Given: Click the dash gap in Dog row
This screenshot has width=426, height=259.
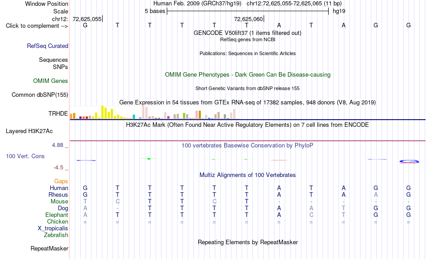Looking at the screenshot, I should point(117,208).
